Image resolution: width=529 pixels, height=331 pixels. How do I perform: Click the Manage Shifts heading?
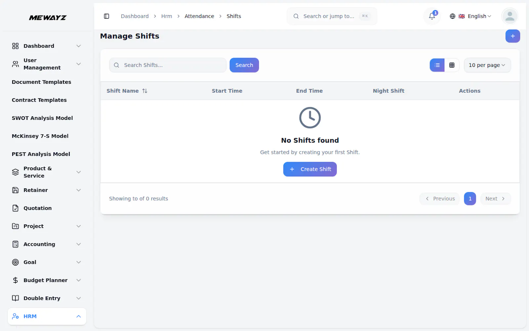[130, 36]
